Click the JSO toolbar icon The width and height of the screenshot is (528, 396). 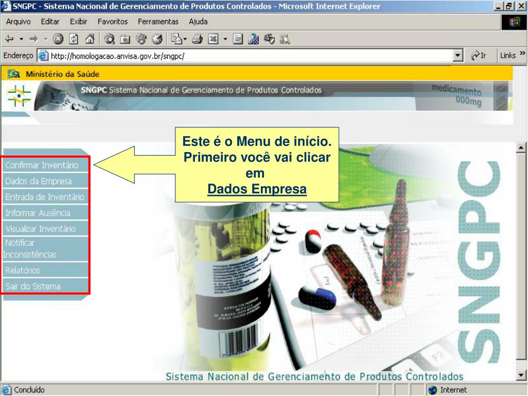(254, 39)
